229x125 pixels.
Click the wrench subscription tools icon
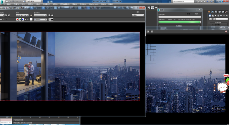199,1
